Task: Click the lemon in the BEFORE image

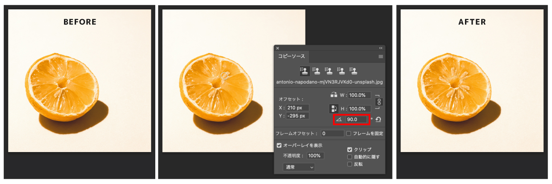Action: tap(62, 87)
